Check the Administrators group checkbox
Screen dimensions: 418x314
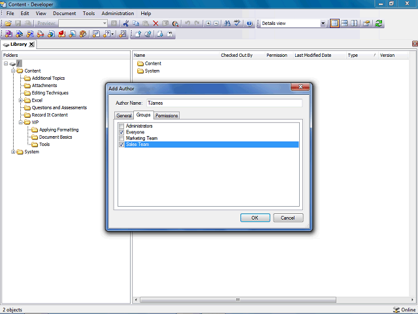click(121, 126)
